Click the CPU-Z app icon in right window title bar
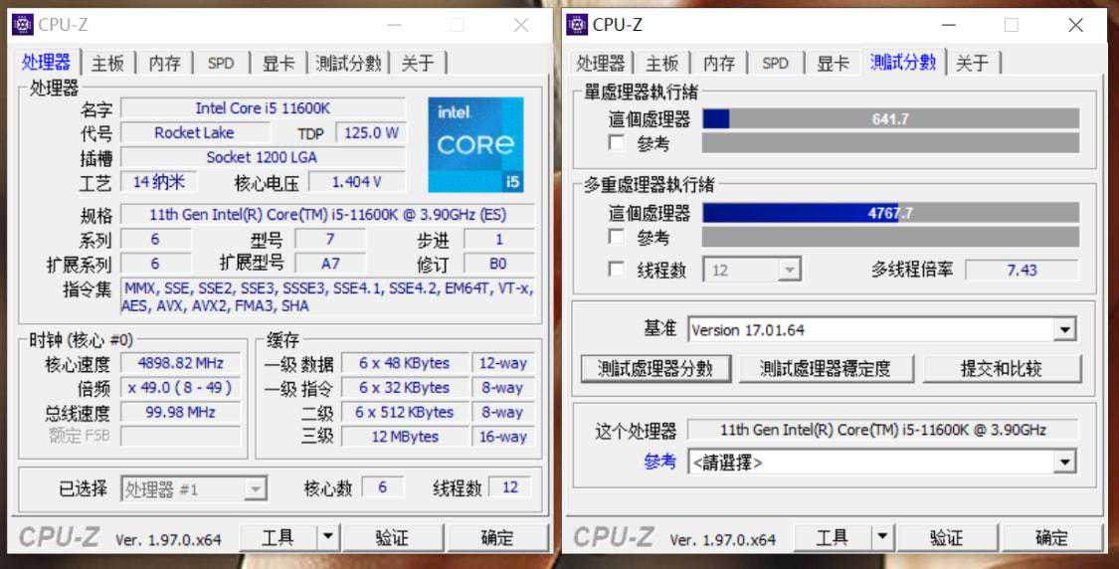Viewport: 1119px width, 569px height. [x=577, y=25]
